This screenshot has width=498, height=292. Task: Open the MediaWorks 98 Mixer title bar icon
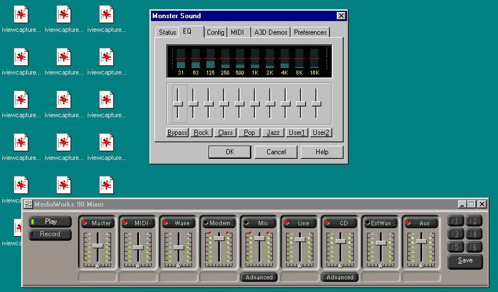28,204
